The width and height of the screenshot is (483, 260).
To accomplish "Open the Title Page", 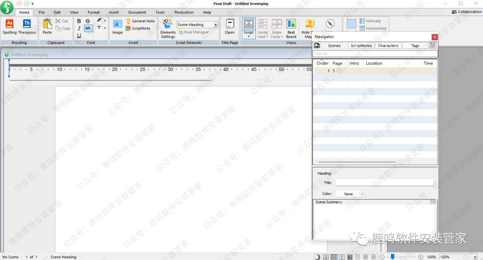I will pyautogui.click(x=229, y=27).
